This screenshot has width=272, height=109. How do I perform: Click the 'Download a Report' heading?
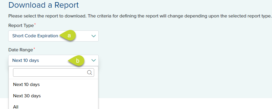point(44,5)
